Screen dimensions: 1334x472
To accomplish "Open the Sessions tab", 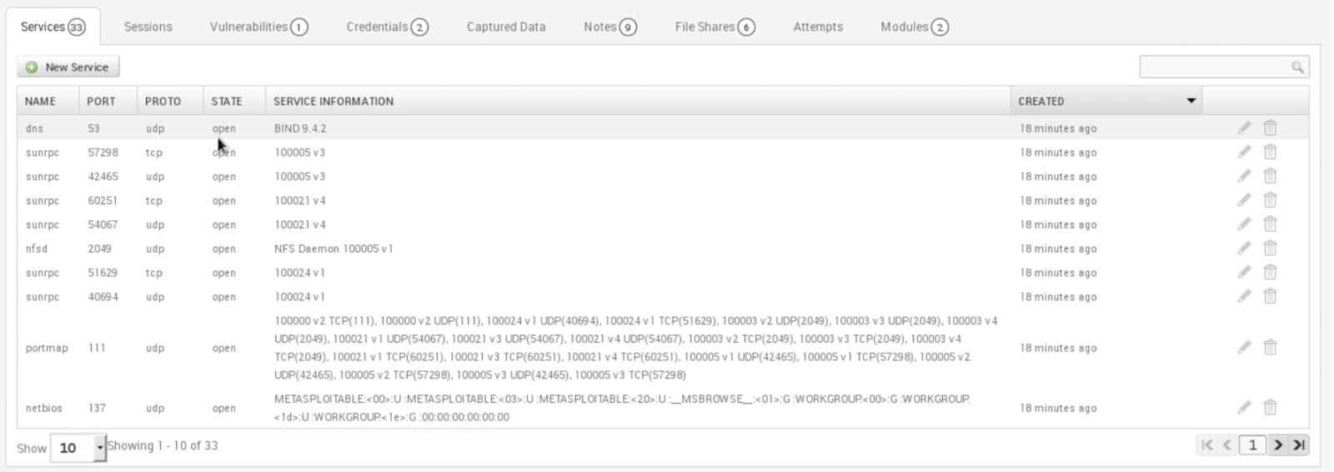I will coord(148,27).
